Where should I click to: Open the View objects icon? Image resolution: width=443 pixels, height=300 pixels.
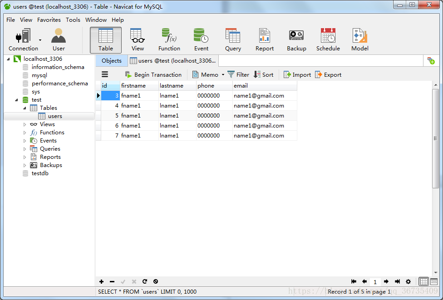138,40
